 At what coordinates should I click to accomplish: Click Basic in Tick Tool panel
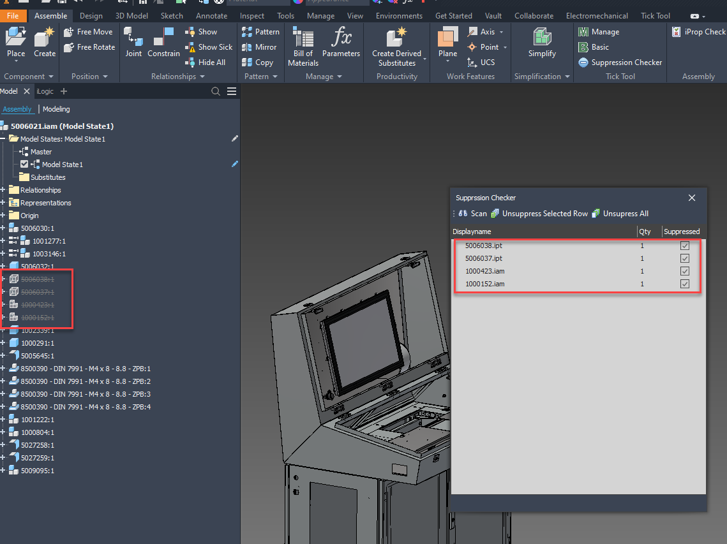(594, 47)
